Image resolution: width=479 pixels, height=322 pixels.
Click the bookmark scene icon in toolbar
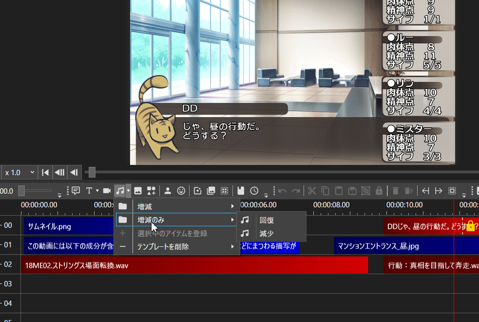pos(241,191)
